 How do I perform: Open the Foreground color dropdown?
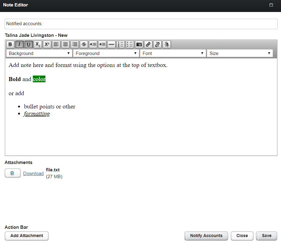pos(106,53)
